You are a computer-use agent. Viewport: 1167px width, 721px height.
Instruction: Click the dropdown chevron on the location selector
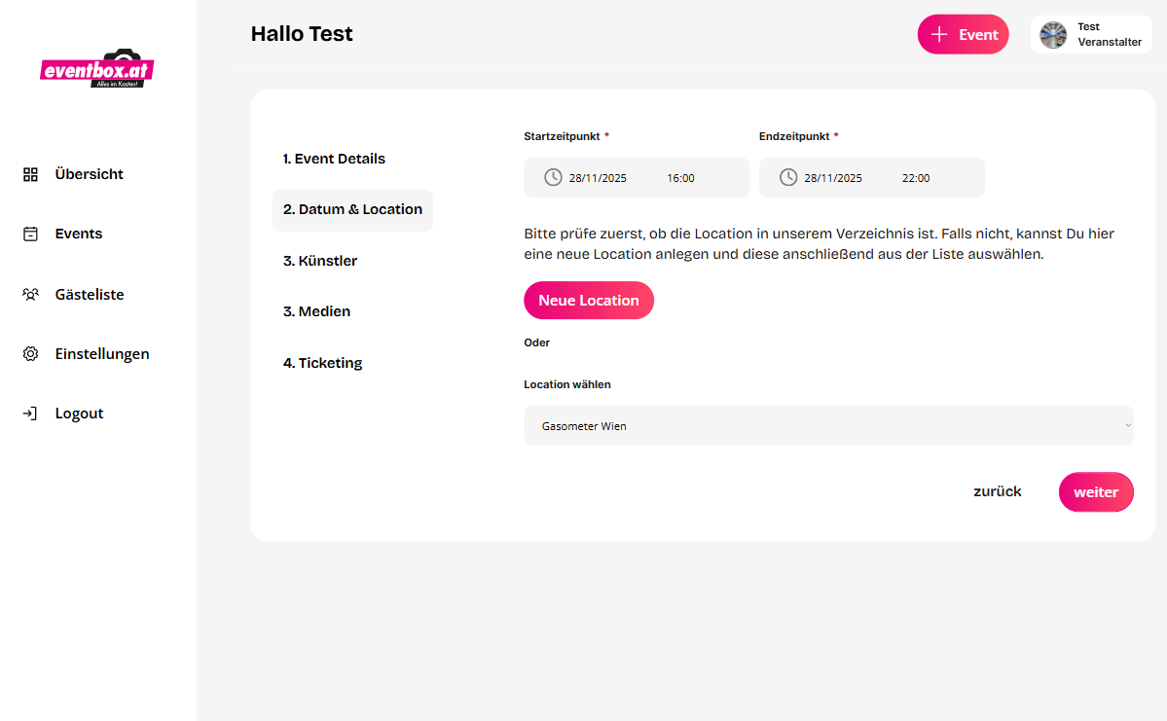click(1126, 425)
